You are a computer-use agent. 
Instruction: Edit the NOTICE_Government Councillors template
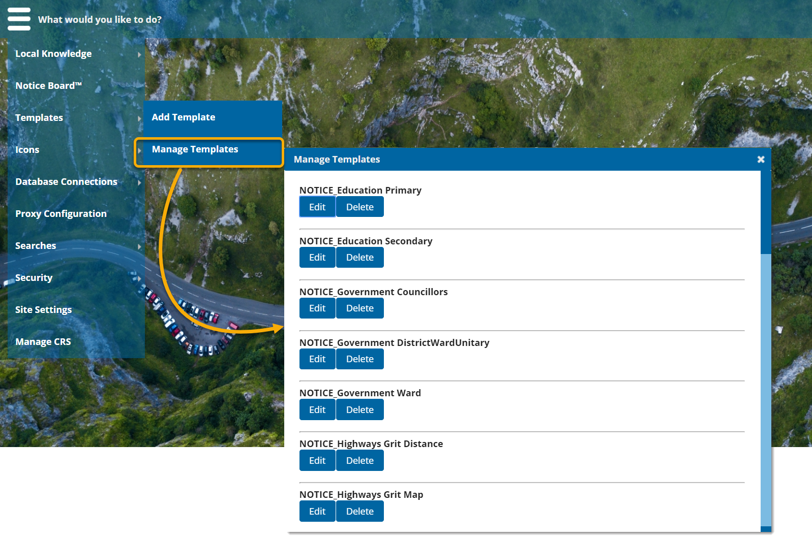click(x=317, y=308)
